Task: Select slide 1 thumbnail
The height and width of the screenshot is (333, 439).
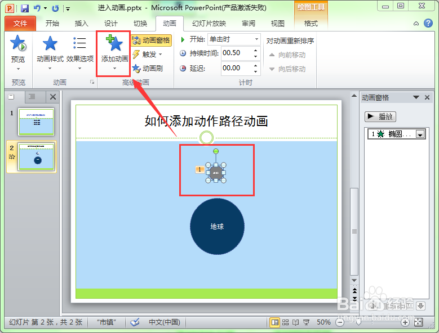Action: point(36,122)
